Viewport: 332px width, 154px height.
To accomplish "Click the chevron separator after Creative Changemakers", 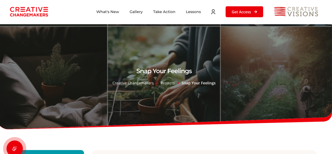I will [157, 83].
